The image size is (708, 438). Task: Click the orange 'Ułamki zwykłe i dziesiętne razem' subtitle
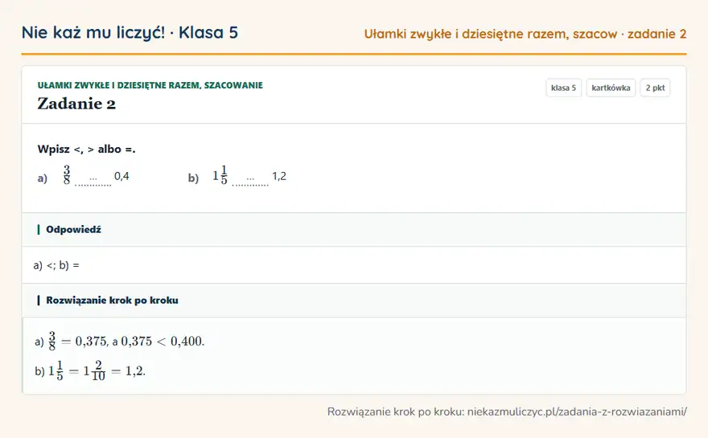tap(525, 34)
